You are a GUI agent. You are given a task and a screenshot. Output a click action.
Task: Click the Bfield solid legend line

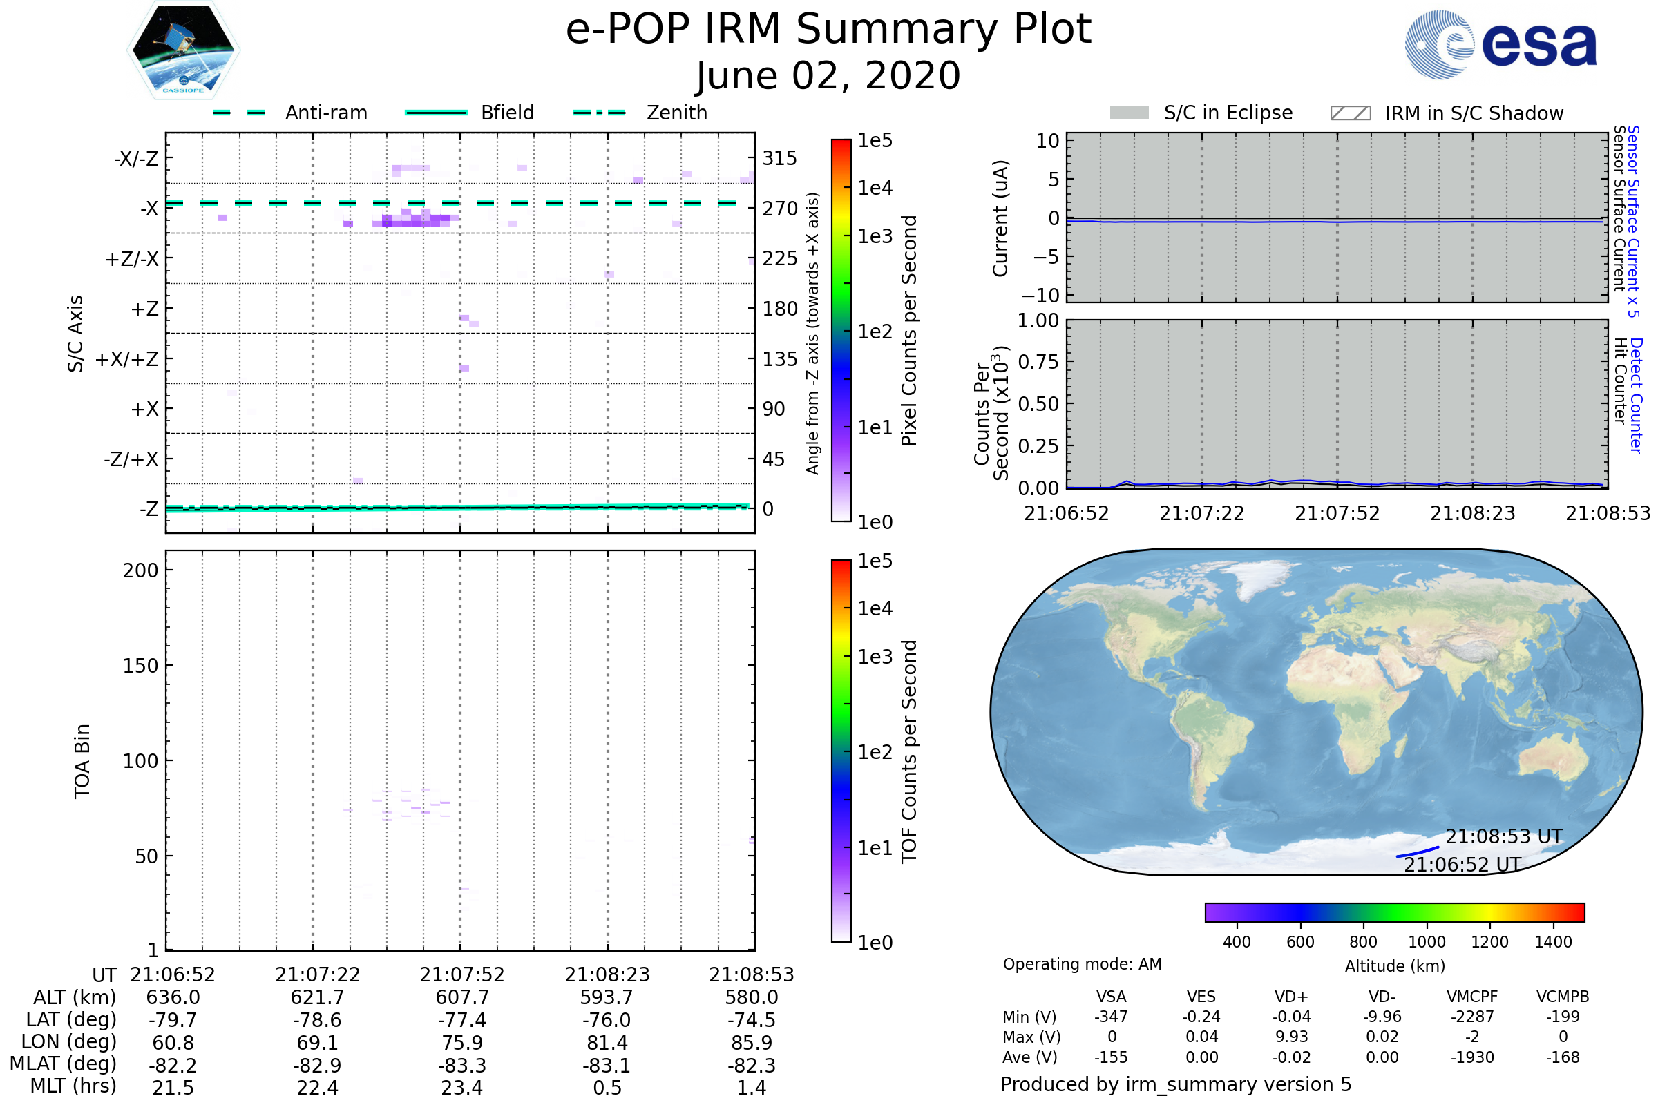click(x=436, y=113)
